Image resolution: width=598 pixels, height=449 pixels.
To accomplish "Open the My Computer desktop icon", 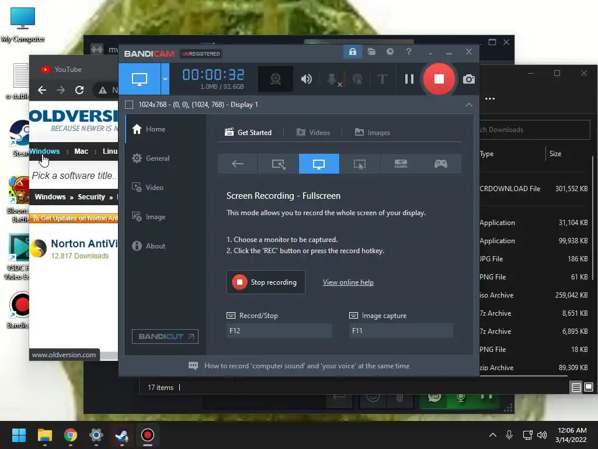I will [x=23, y=25].
